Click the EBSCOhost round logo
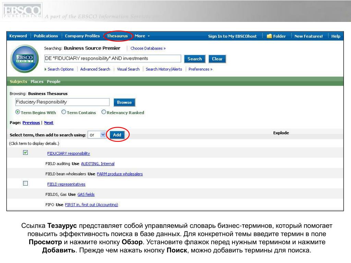 click(x=25, y=59)
